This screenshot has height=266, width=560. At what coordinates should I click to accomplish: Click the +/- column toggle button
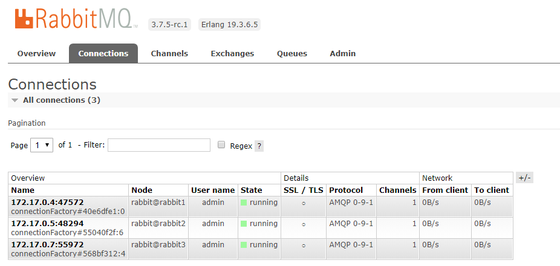tap(524, 178)
